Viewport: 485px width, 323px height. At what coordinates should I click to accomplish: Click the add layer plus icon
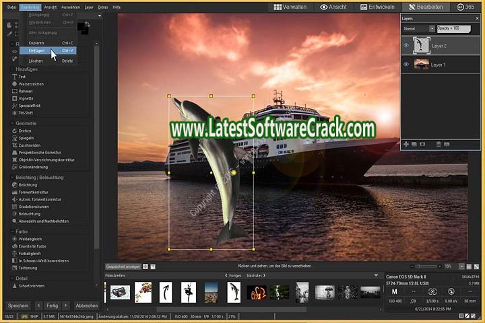coord(406,144)
